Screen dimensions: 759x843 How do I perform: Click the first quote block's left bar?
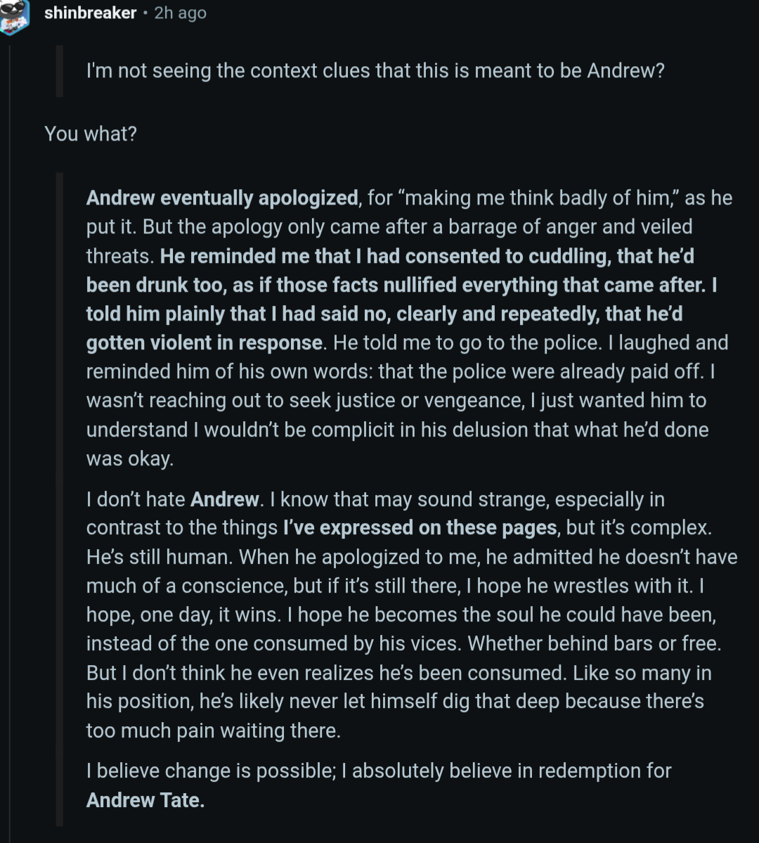click(x=59, y=71)
